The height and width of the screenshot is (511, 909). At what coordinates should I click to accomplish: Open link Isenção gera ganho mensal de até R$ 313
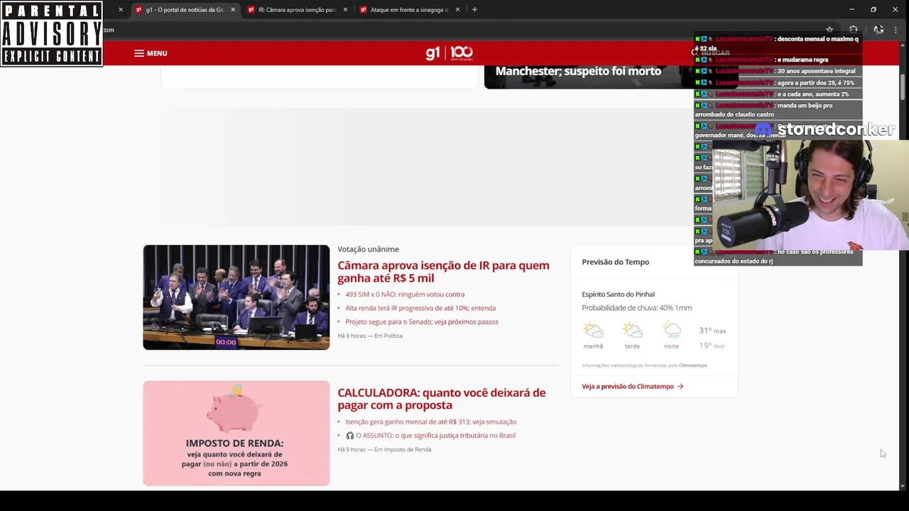pyautogui.click(x=431, y=422)
